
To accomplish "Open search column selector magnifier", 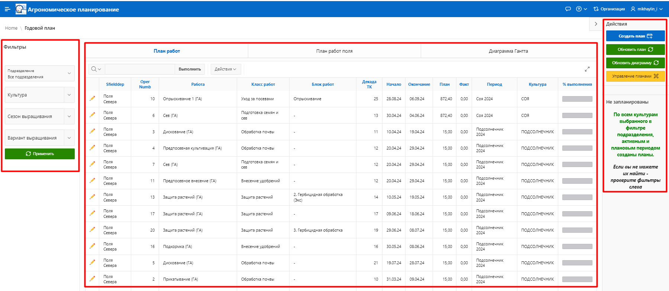I will [x=96, y=69].
